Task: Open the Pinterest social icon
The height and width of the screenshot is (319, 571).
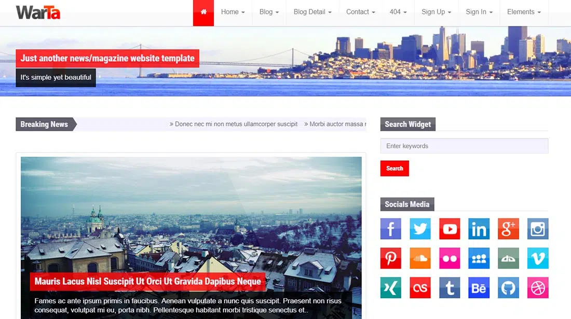Action: [391, 258]
